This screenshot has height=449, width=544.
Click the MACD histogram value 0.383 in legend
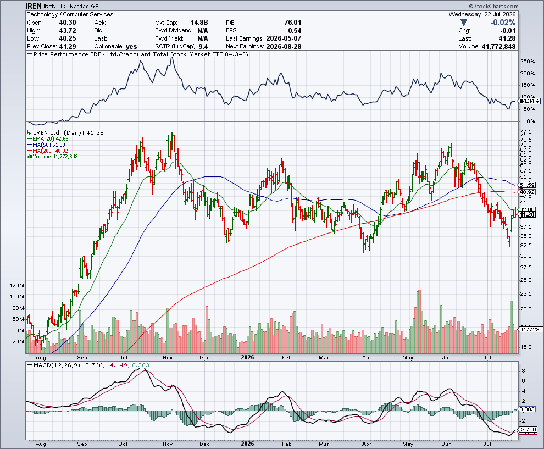[x=141, y=365]
